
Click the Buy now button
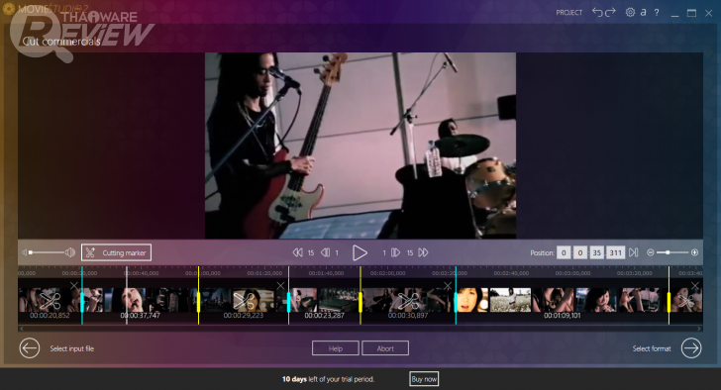coord(424,379)
